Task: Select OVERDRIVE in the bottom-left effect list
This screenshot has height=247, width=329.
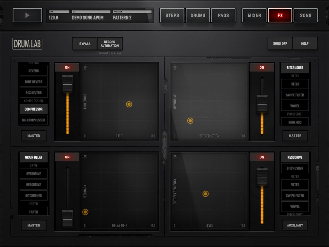Action: pos(33,173)
